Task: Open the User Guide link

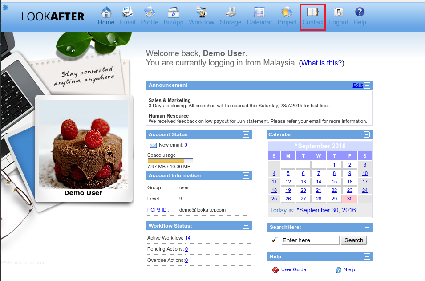Action: coord(293,269)
